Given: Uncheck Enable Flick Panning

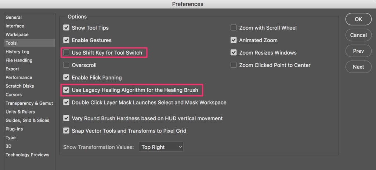Looking at the screenshot, I should tap(66, 78).
